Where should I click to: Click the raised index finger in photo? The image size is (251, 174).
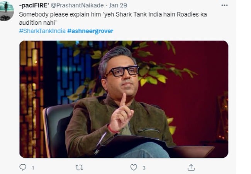point(123,100)
